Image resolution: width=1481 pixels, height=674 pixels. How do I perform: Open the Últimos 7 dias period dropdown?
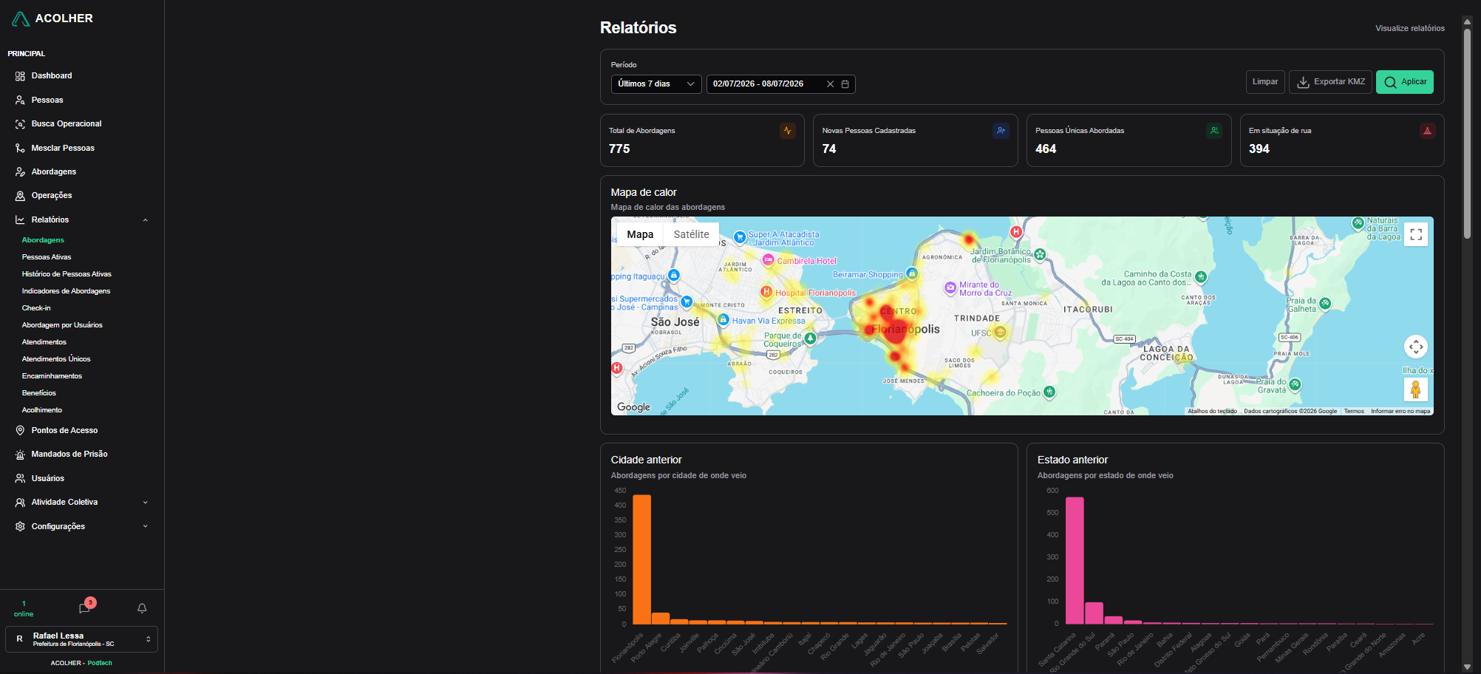point(656,84)
